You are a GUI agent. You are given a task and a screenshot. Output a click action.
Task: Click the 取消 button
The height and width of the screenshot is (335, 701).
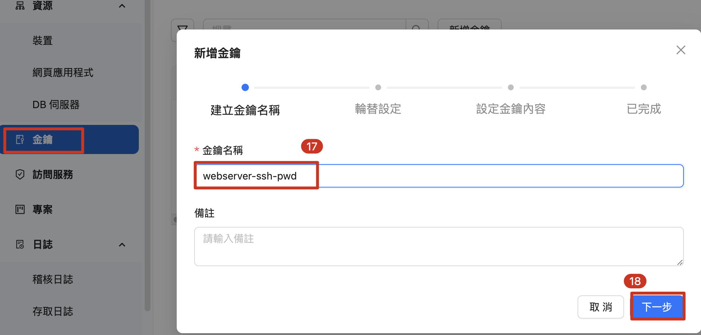600,307
